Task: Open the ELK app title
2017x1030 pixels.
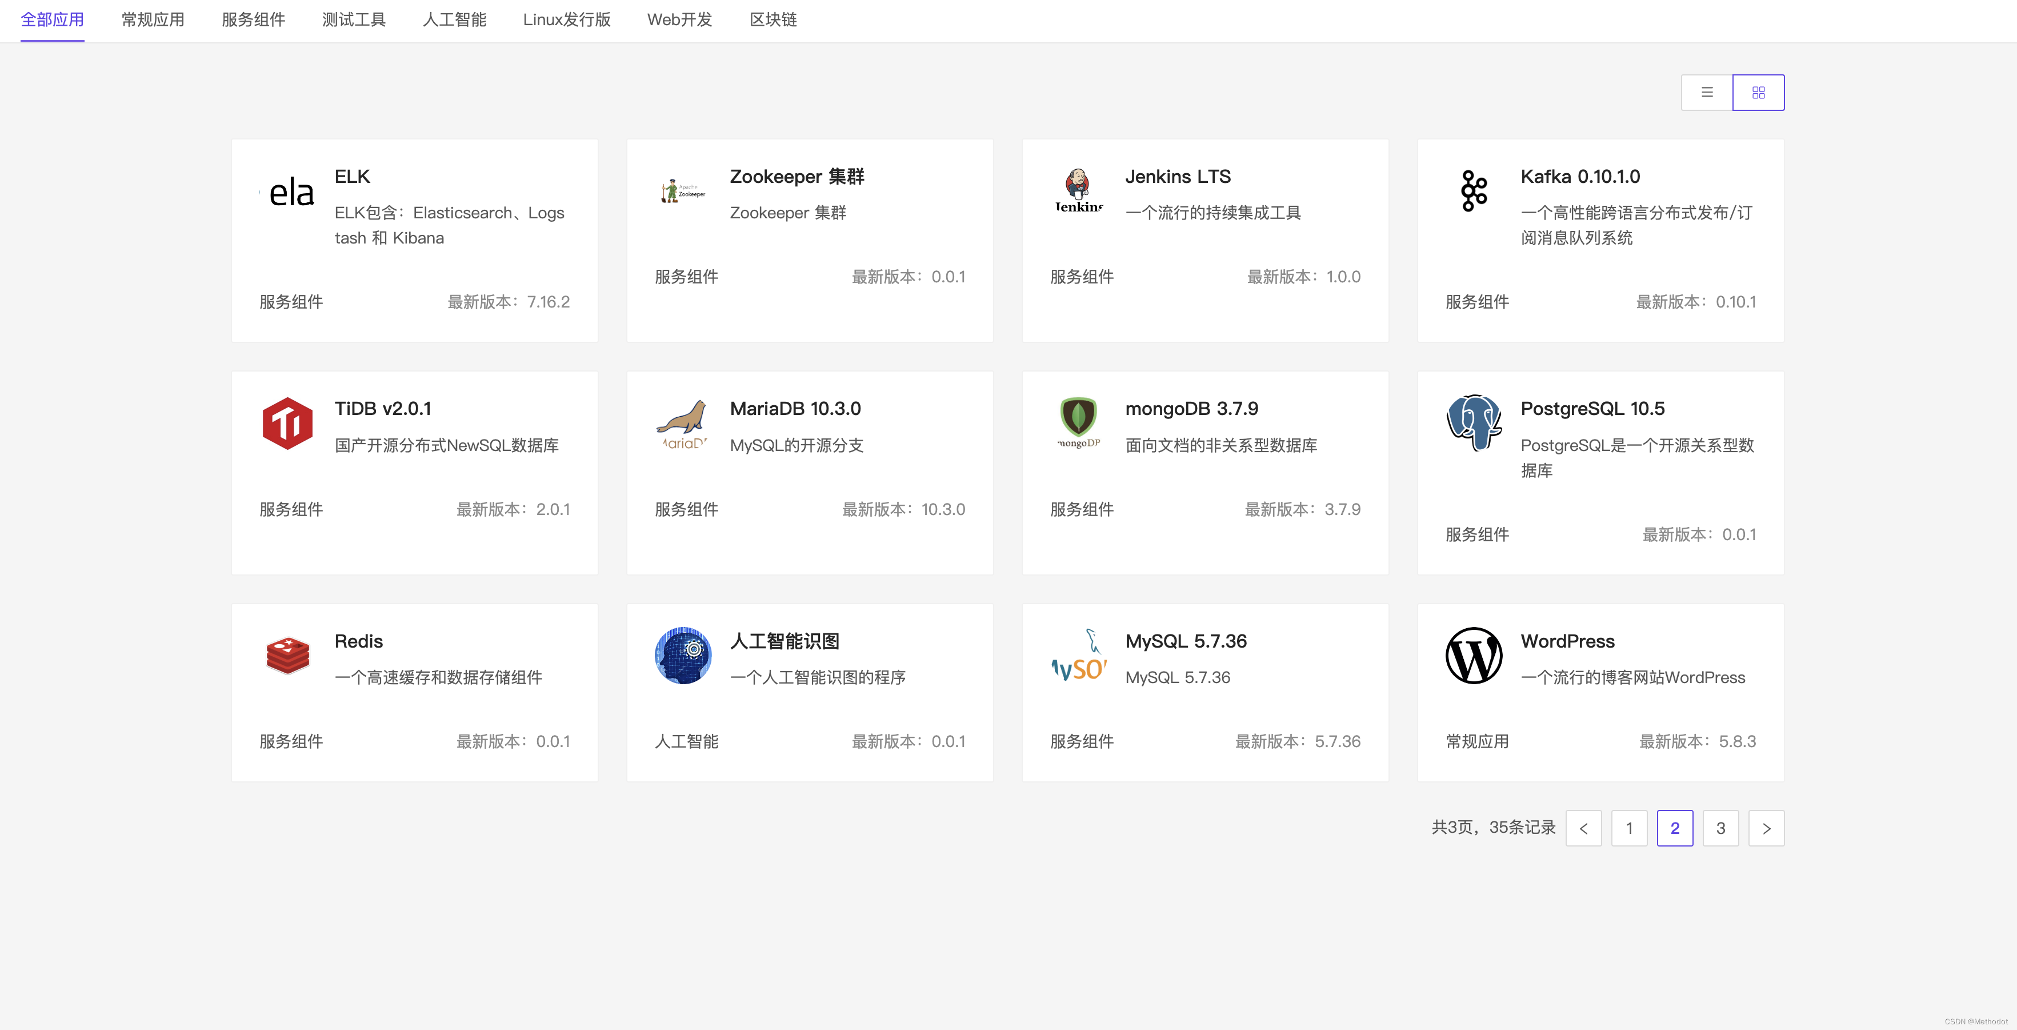Action: 353,176
